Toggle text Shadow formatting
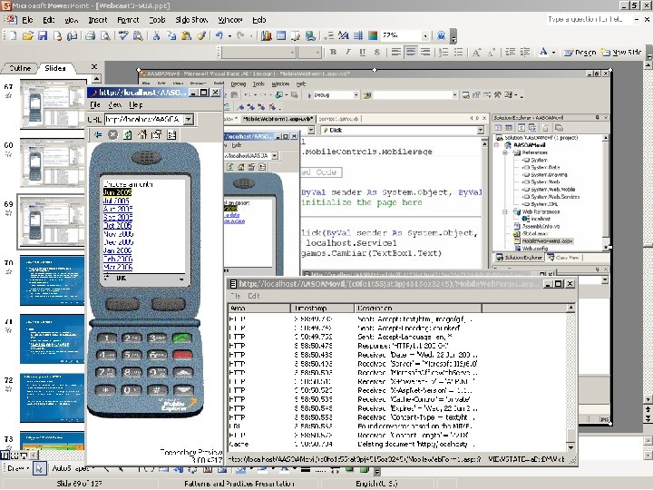Screen dimensions: 653x490 point(377,52)
